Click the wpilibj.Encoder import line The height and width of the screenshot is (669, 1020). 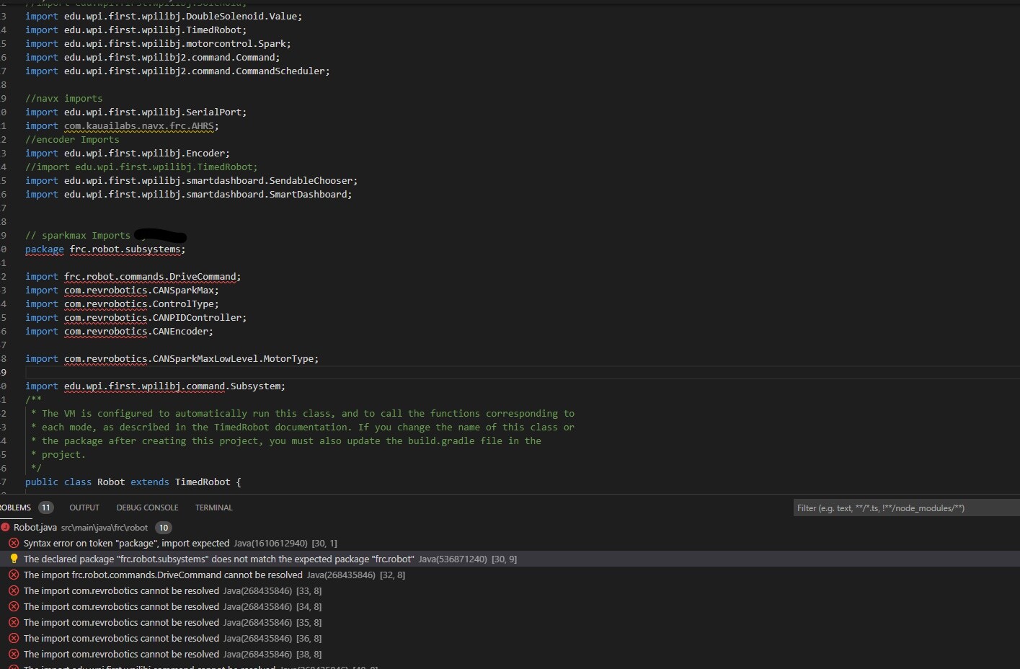pyautogui.click(x=128, y=153)
